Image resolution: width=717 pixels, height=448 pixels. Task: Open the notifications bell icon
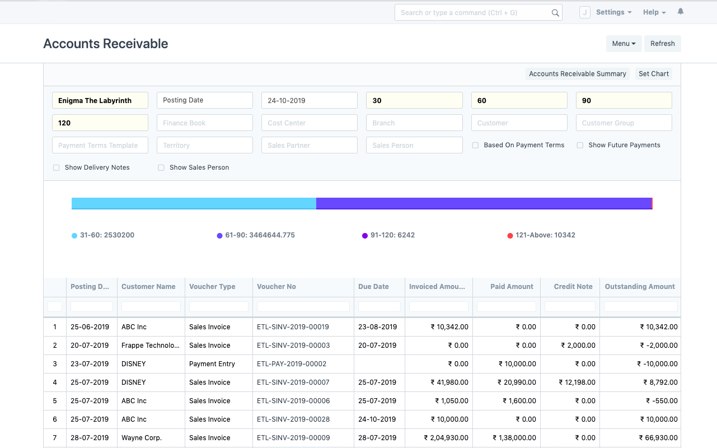(681, 12)
